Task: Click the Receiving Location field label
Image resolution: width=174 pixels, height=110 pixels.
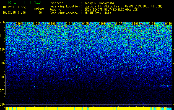Action: tap(64, 6)
